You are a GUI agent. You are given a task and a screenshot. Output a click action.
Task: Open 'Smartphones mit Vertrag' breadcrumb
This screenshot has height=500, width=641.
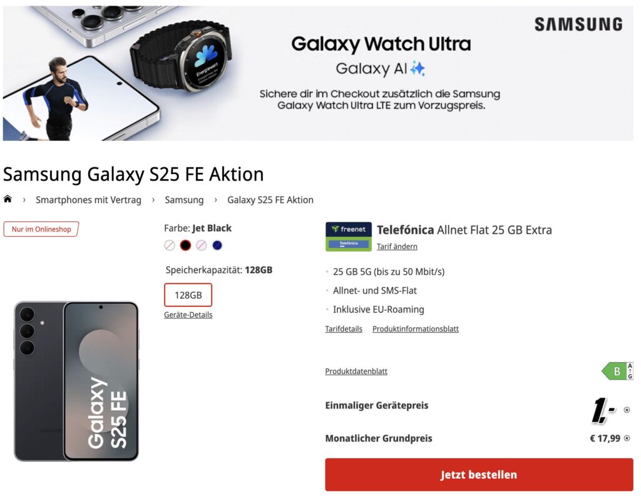88,200
